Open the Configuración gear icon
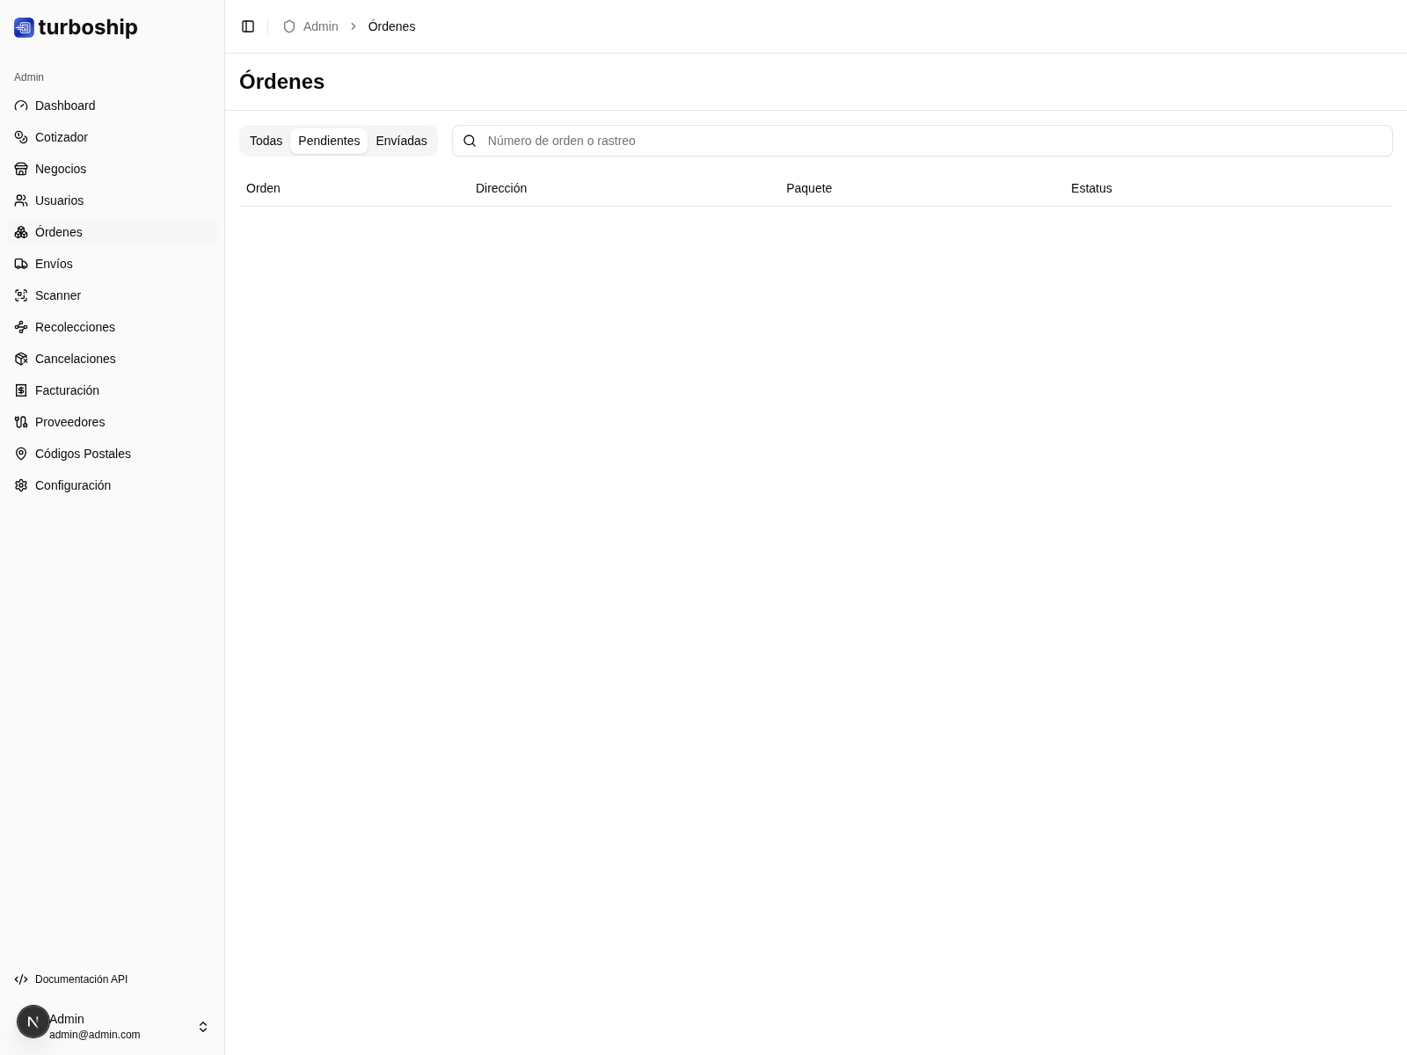The image size is (1407, 1055). (21, 485)
